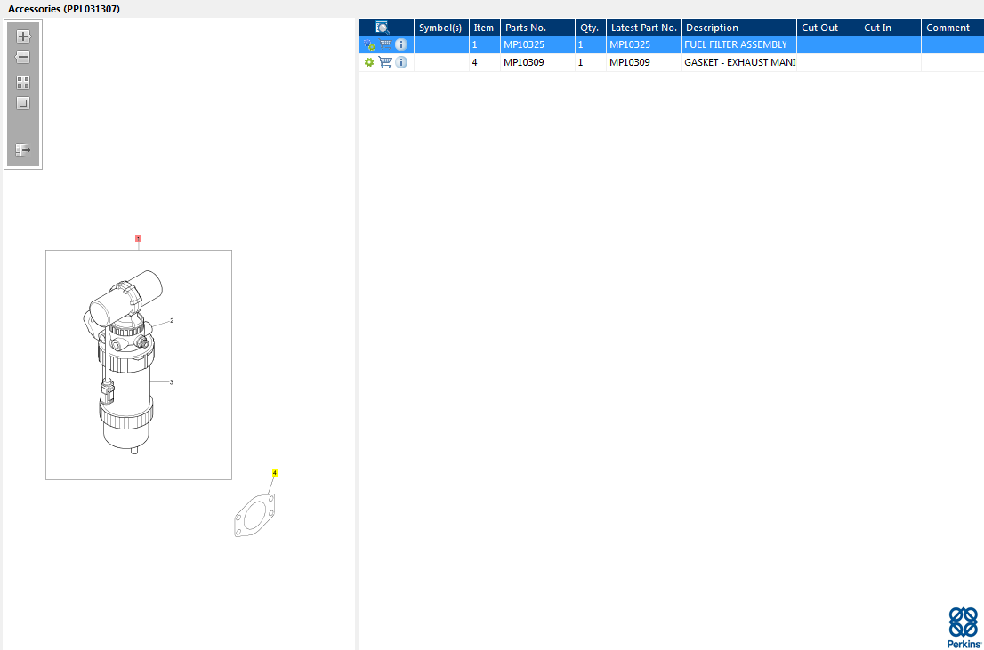This screenshot has width=984, height=650.
Task: Click item number 1 cell
Action: [485, 45]
